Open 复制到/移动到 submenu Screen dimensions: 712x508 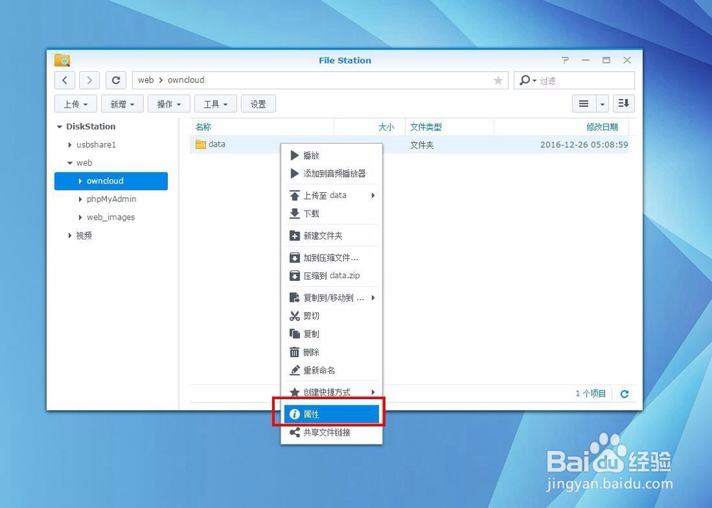pos(332,297)
